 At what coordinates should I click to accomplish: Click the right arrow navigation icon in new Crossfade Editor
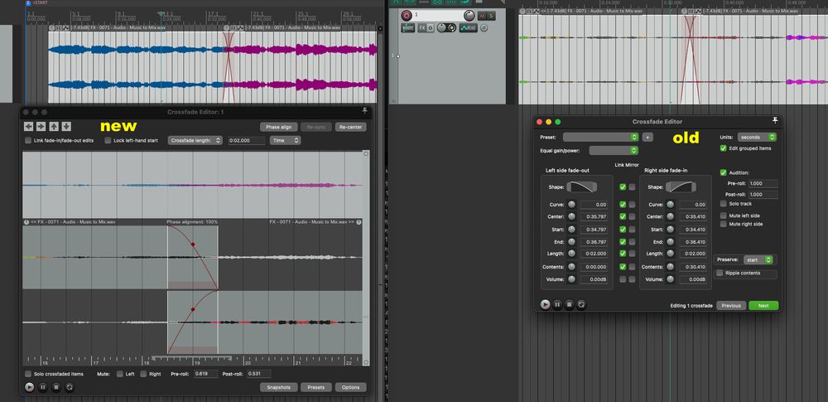pyautogui.click(x=41, y=127)
